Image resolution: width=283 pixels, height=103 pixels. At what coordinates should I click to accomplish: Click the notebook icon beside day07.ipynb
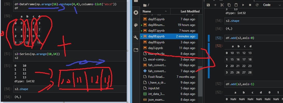click(x=145, y=31)
